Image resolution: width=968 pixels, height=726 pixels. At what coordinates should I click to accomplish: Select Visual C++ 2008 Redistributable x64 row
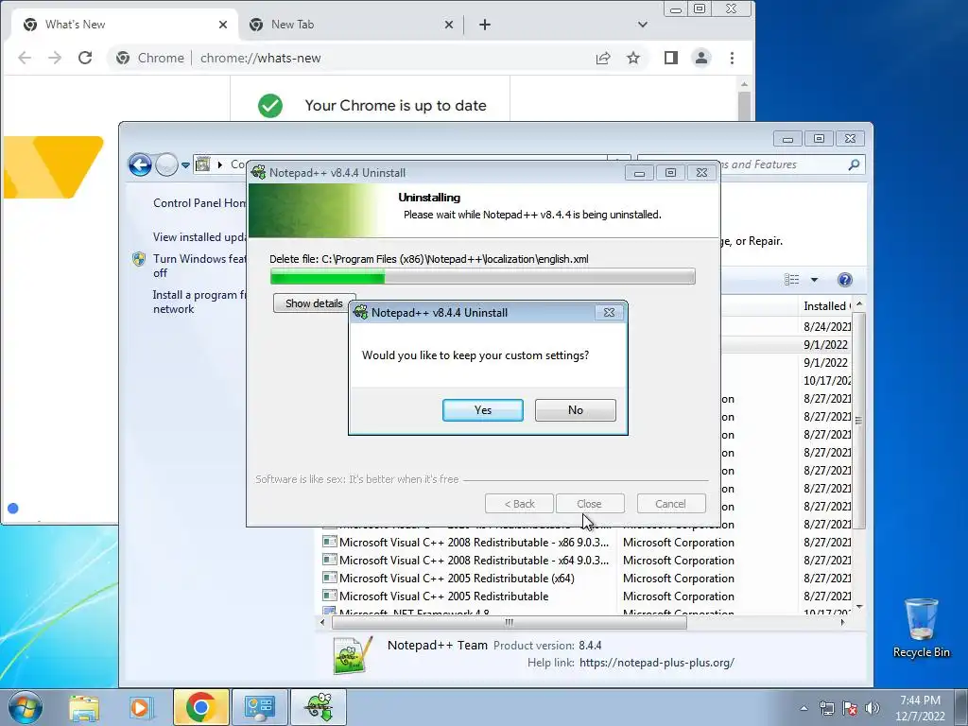click(x=474, y=561)
